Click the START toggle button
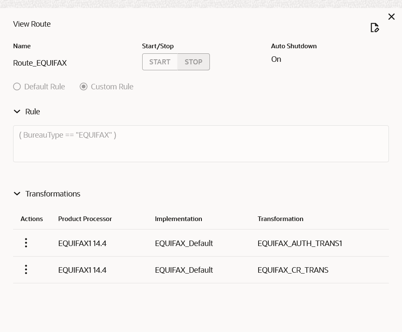 click(160, 62)
